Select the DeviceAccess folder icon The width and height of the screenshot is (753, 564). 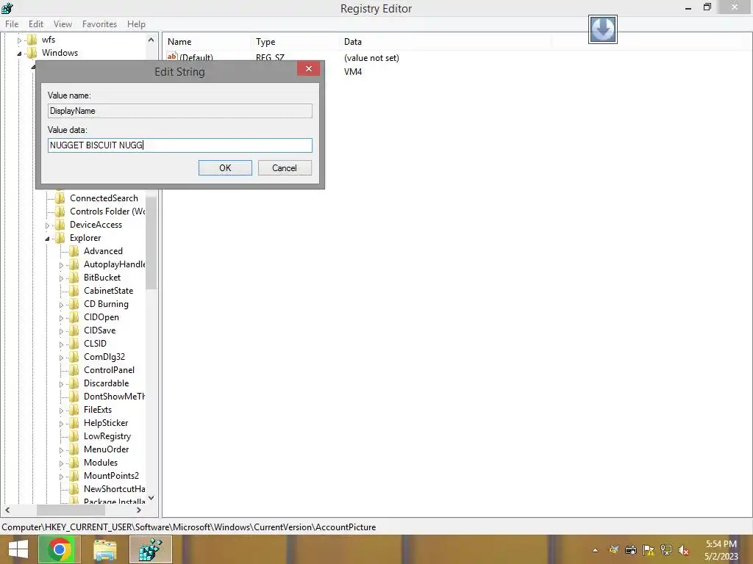point(60,225)
